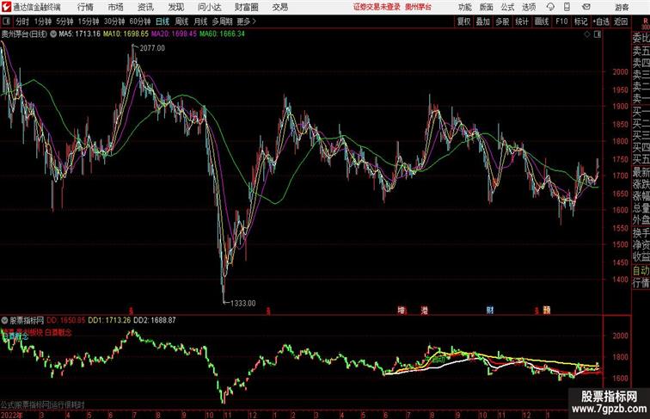
Task: Click the 多股 toolbar button
Action: [502, 22]
